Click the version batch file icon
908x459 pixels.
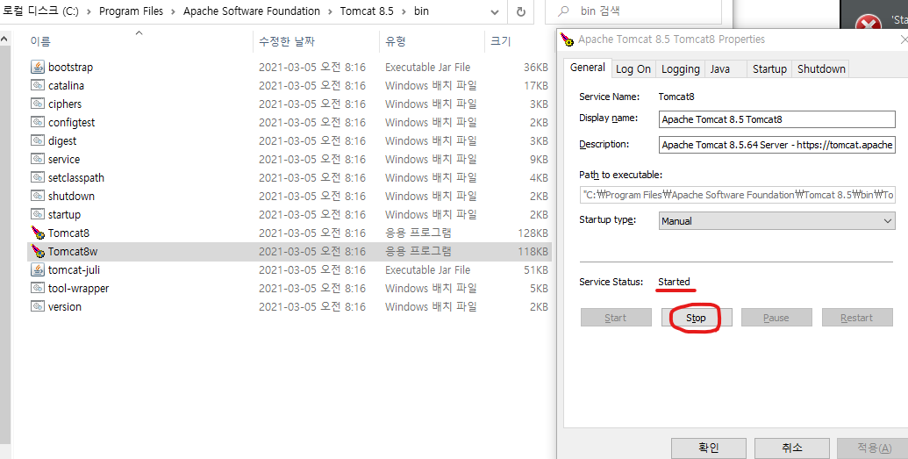[x=38, y=306]
